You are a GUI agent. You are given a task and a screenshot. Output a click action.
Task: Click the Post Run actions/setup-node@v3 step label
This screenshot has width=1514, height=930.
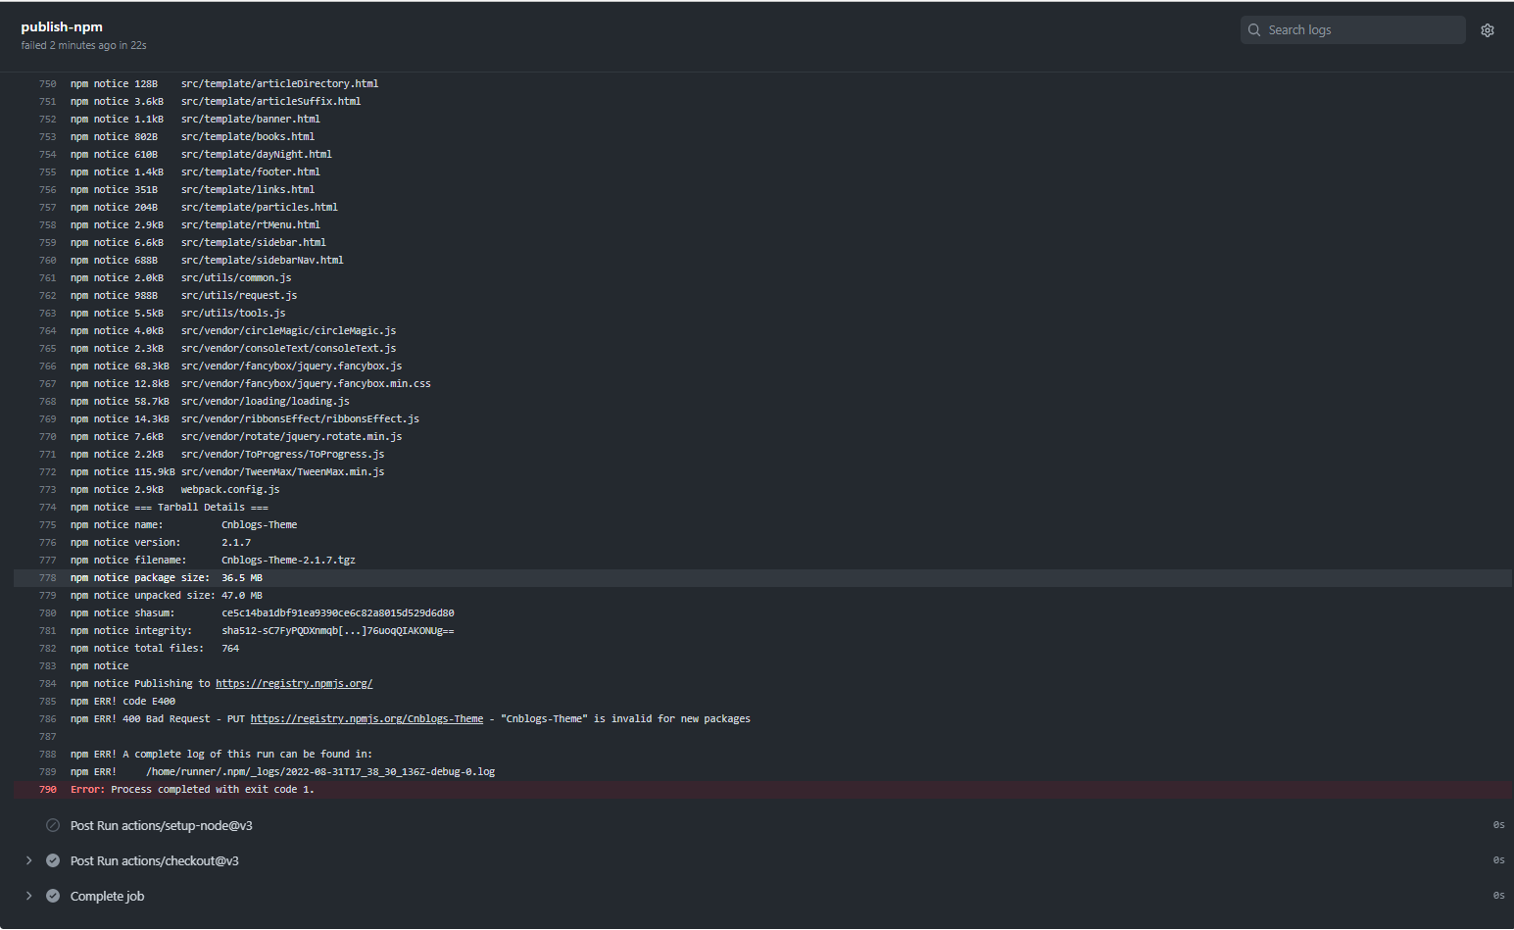pyautogui.click(x=162, y=825)
